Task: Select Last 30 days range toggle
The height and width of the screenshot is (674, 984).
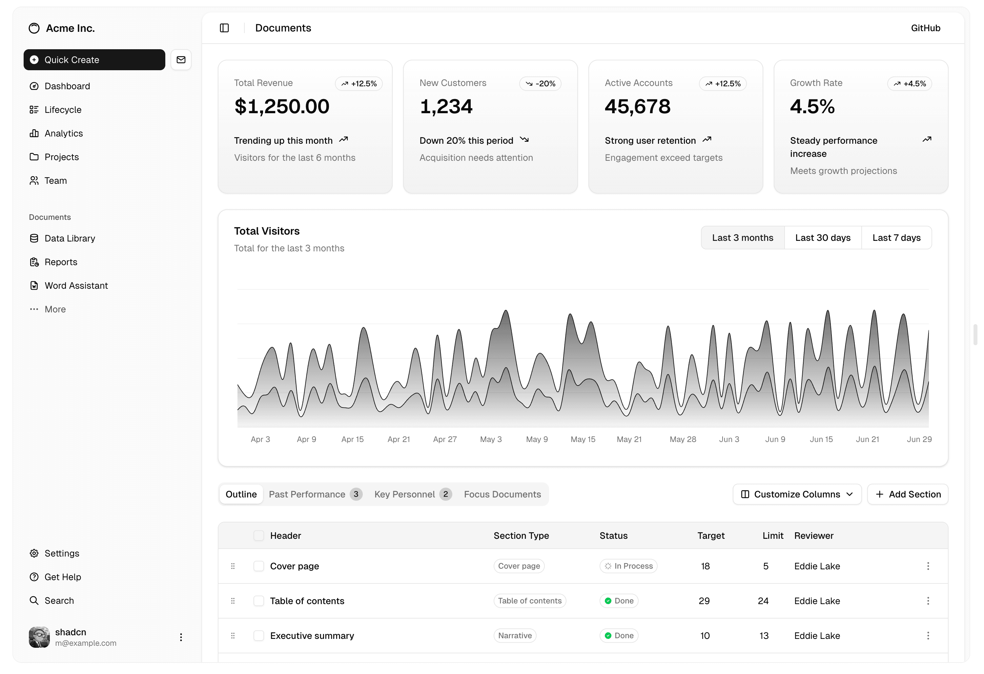Action: click(x=823, y=238)
